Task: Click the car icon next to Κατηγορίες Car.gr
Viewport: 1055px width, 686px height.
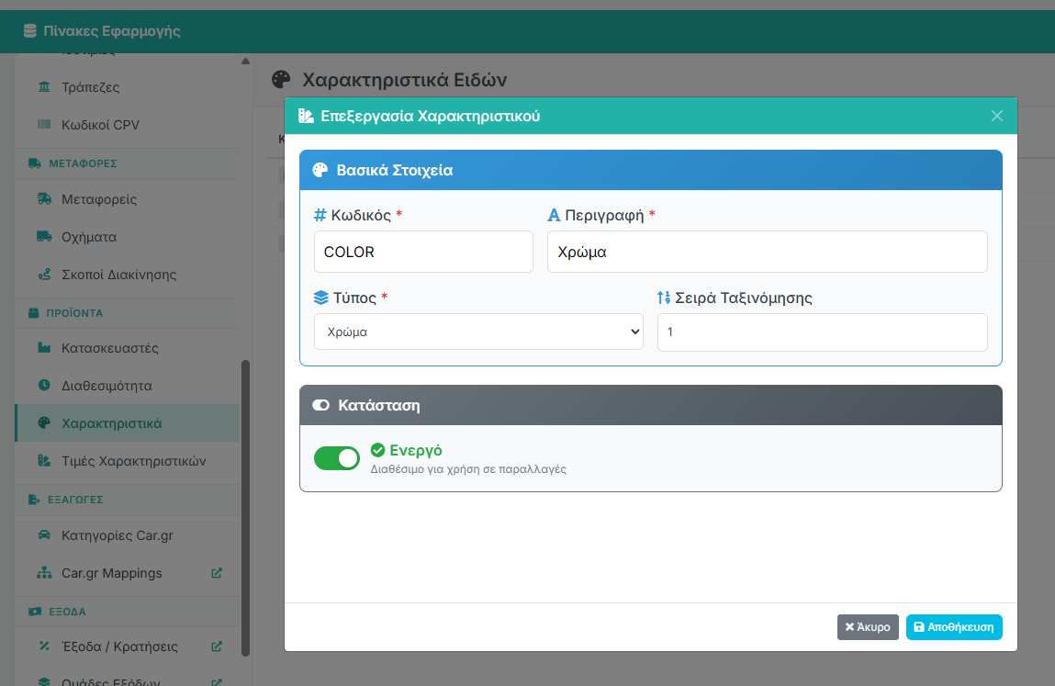Action: click(44, 534)
